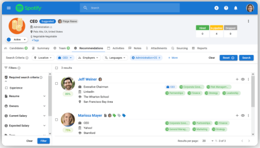Select all results checkbox
This screenshot has width=260, height=148.
click(57, 68)
